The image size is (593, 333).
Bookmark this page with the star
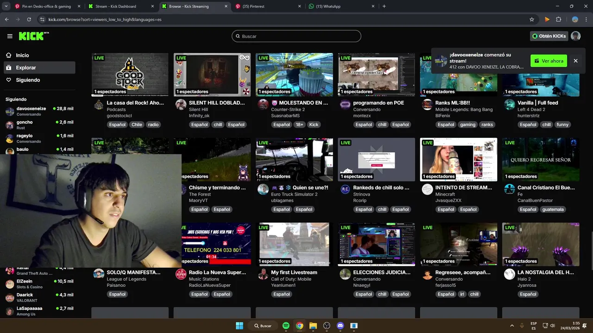[x=532, y=19]
